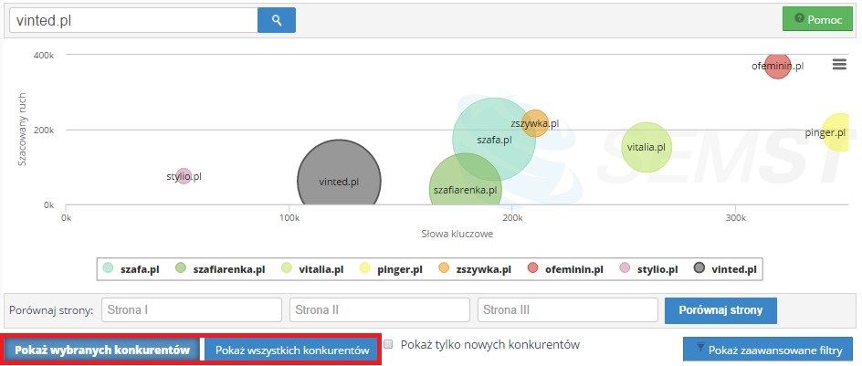Toggle stylio.pl legend entry
The width and height of the screenshot is (862, 366).
(x=648, y=269)
